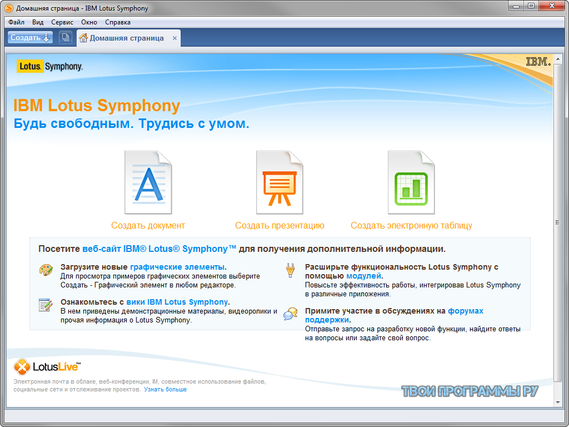Click the house icon on Домашняя страница tab
The width and height of the screenshot is (569, 427).
[83, 38]
